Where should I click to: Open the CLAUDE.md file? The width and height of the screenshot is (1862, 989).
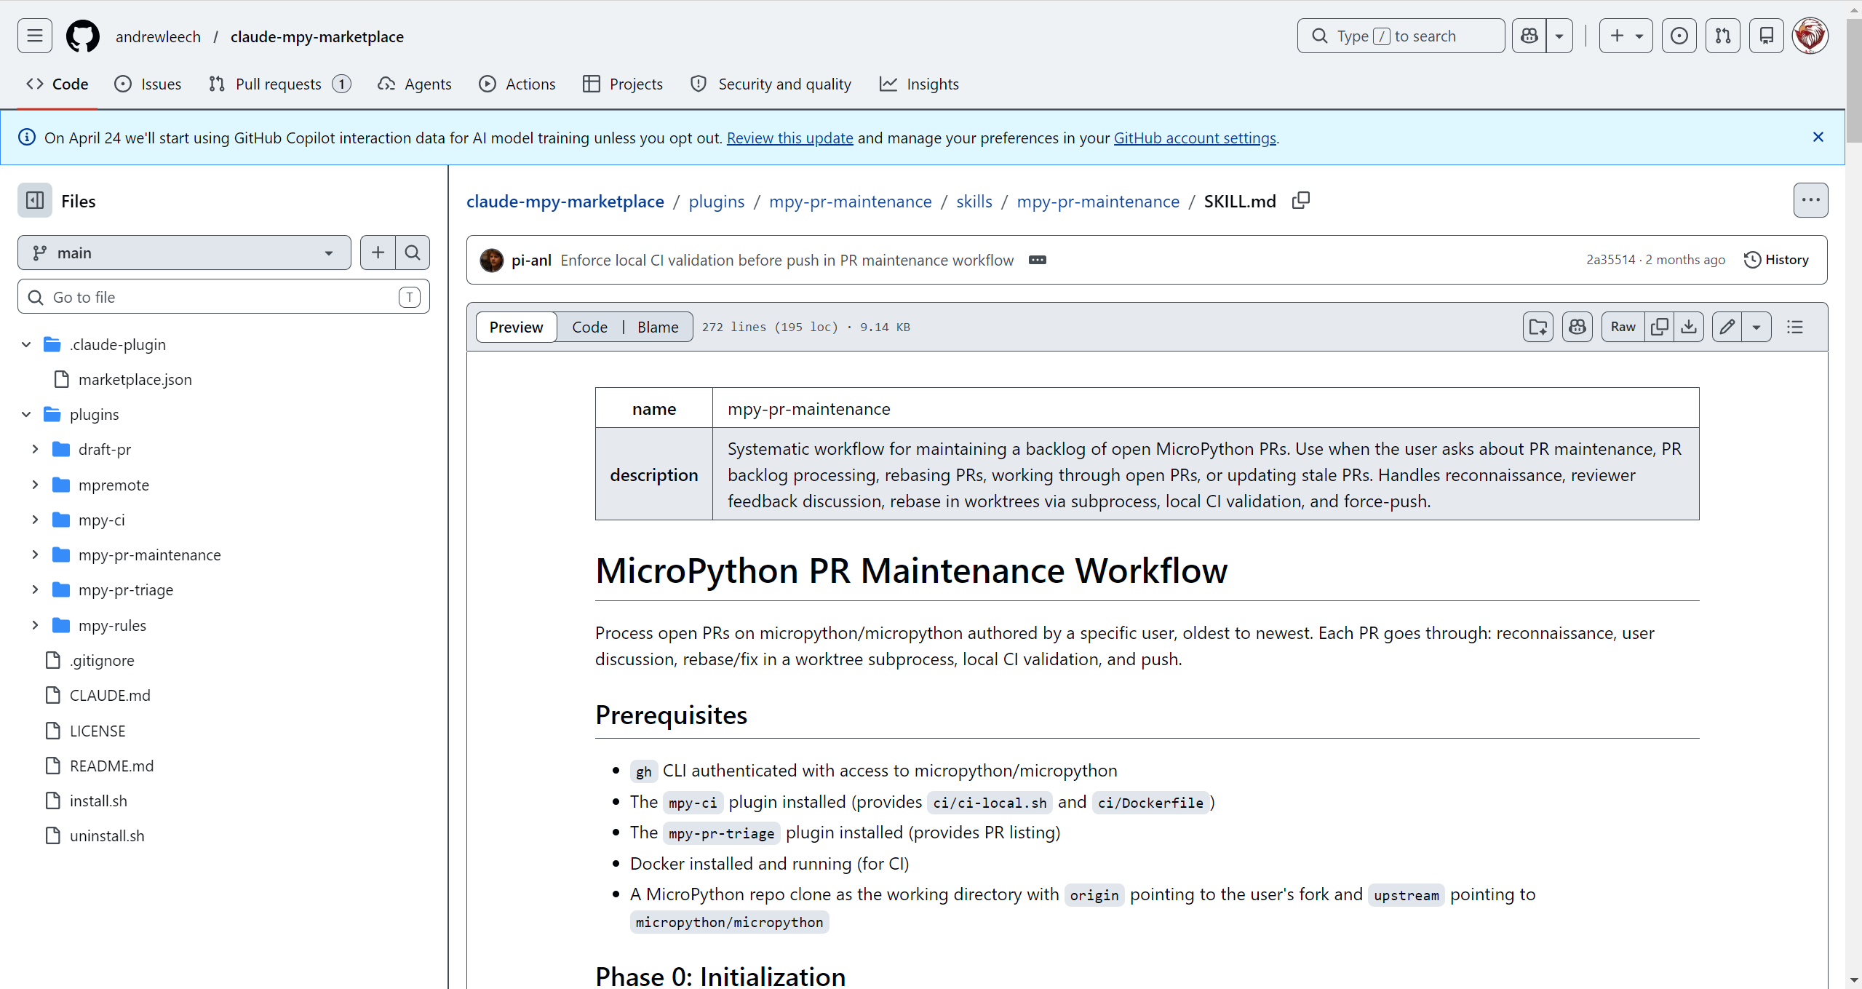110,695
